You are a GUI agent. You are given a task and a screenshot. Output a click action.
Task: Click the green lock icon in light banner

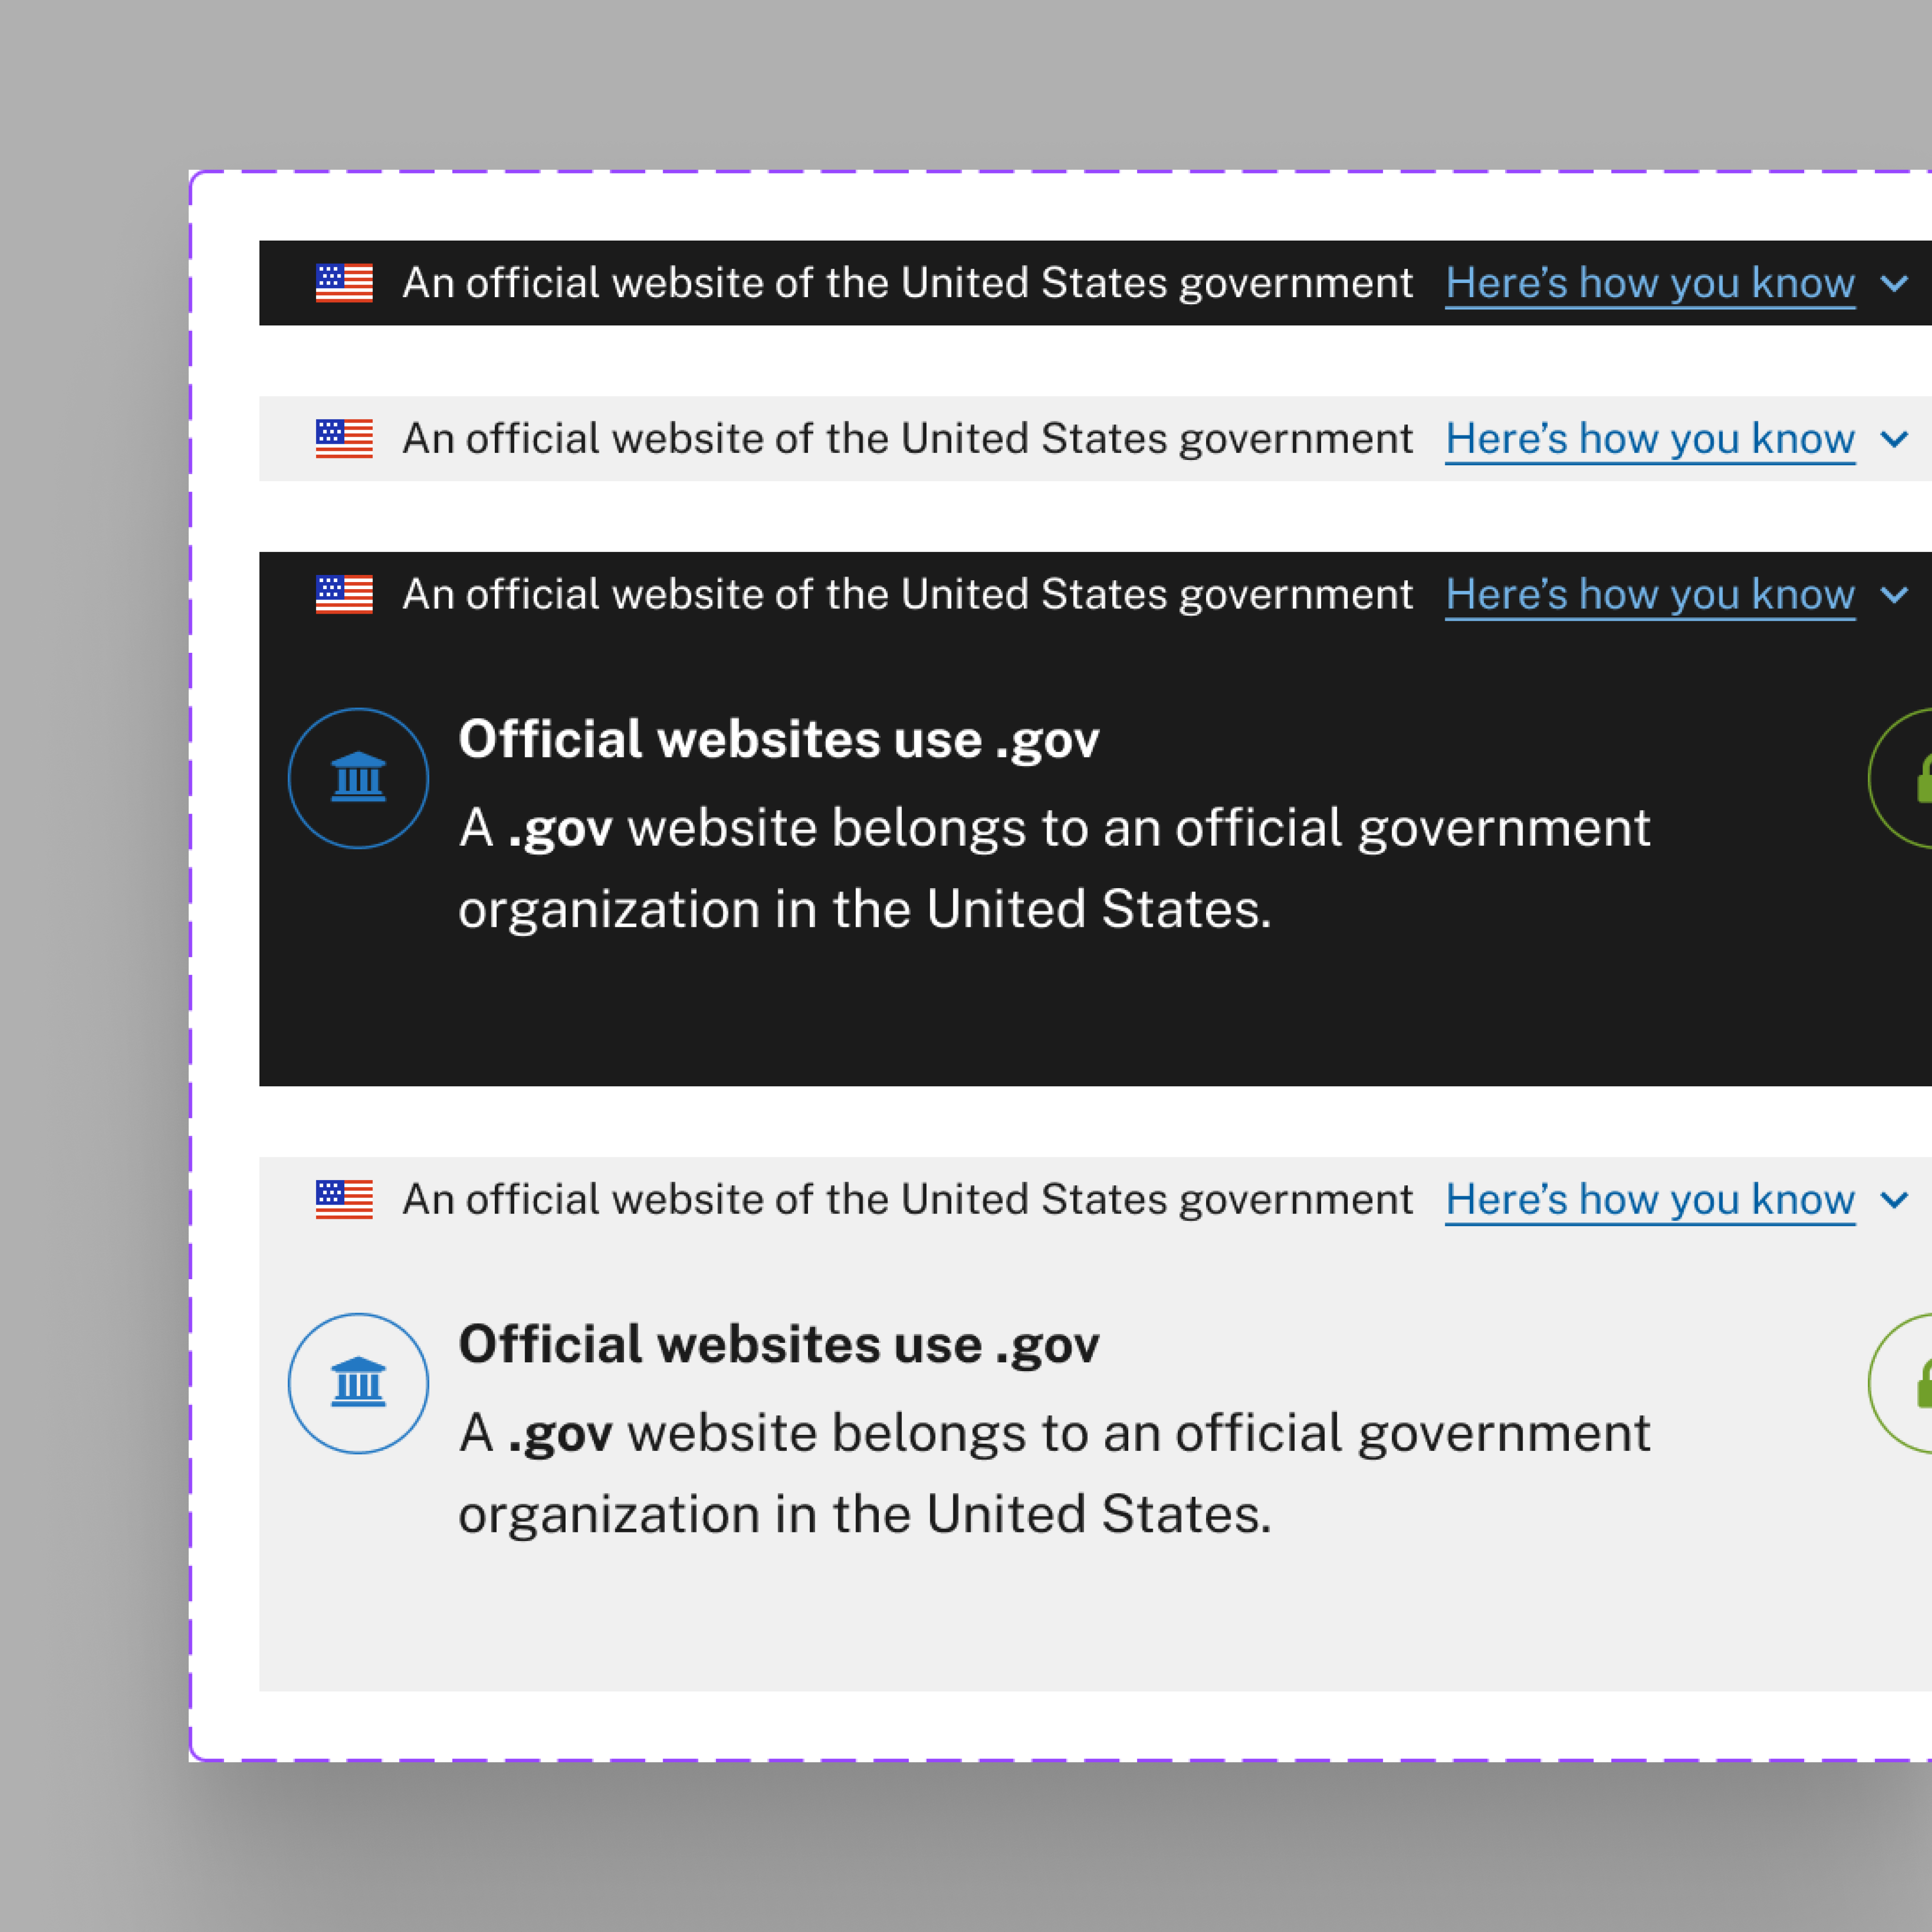pos(1901,1383)
